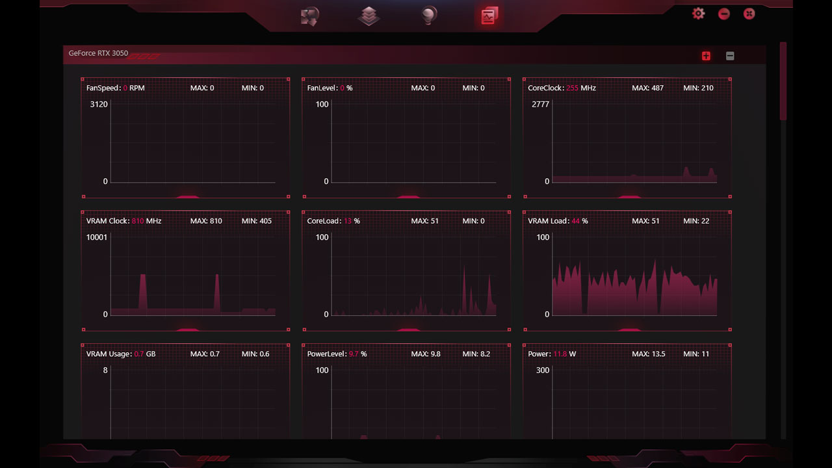Select the highlighted monitoring graph tab
This screenshot has height=468, width=832.
489,16
